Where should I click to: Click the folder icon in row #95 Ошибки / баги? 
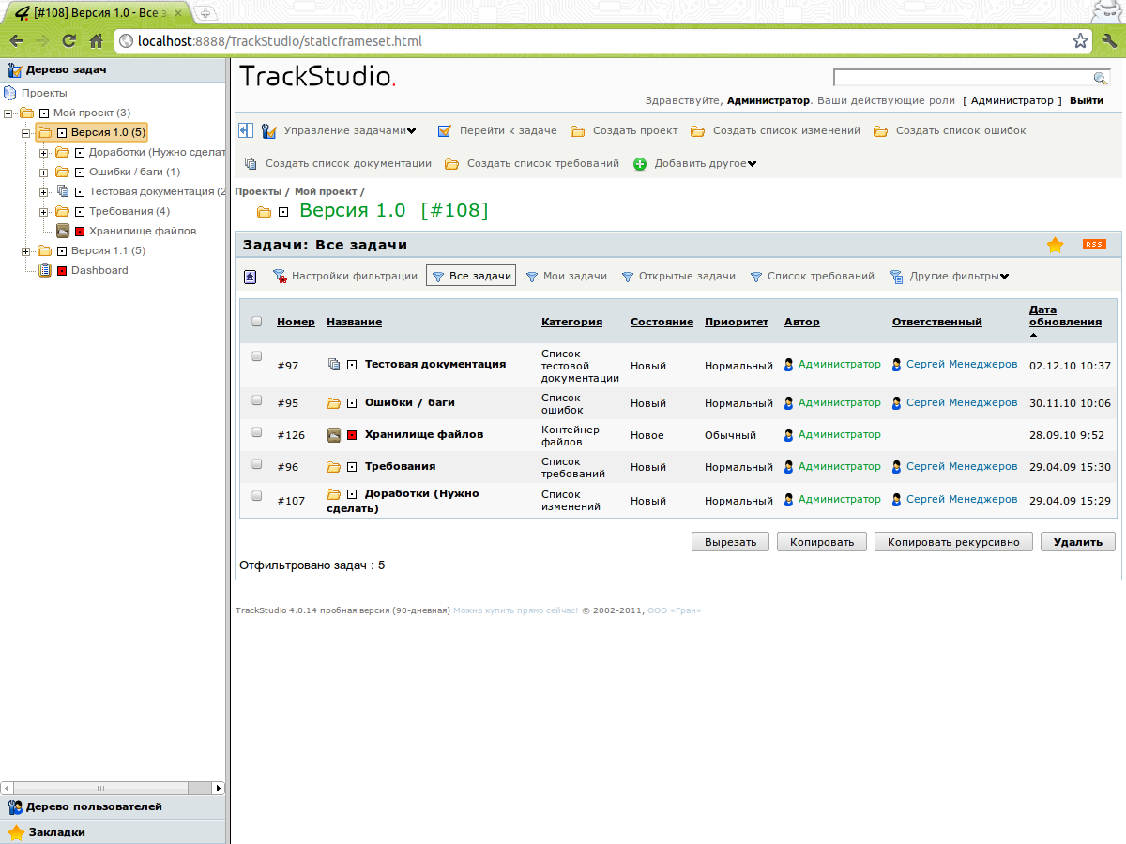coord(333,403)
